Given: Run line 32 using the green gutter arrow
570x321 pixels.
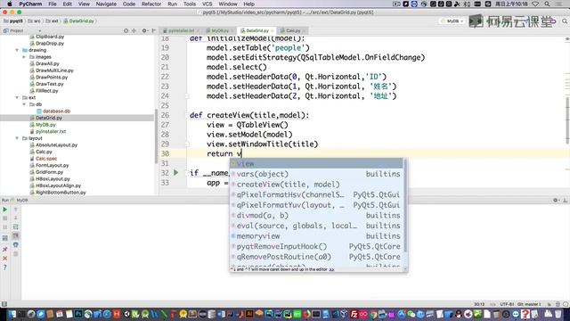Looking at the screenshot, I should pos(176,172).
